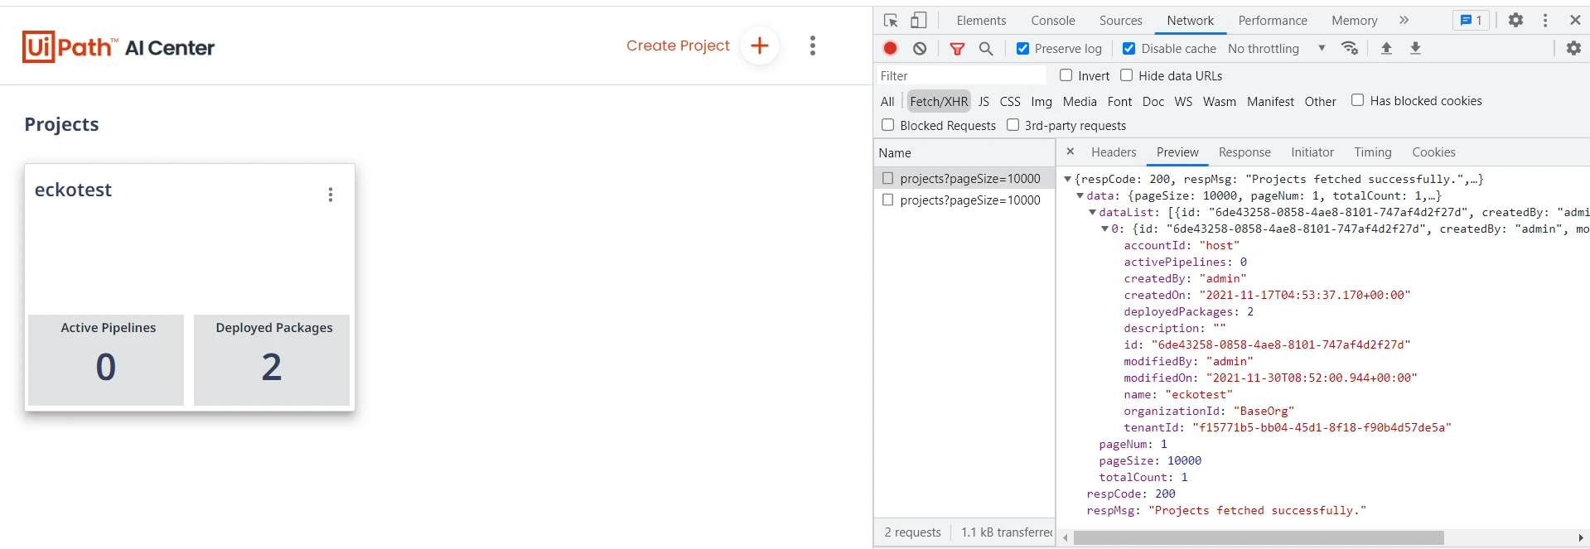Select the inspect element picker icon
The height and width of the screenshot is (549, 1590).
891,21
